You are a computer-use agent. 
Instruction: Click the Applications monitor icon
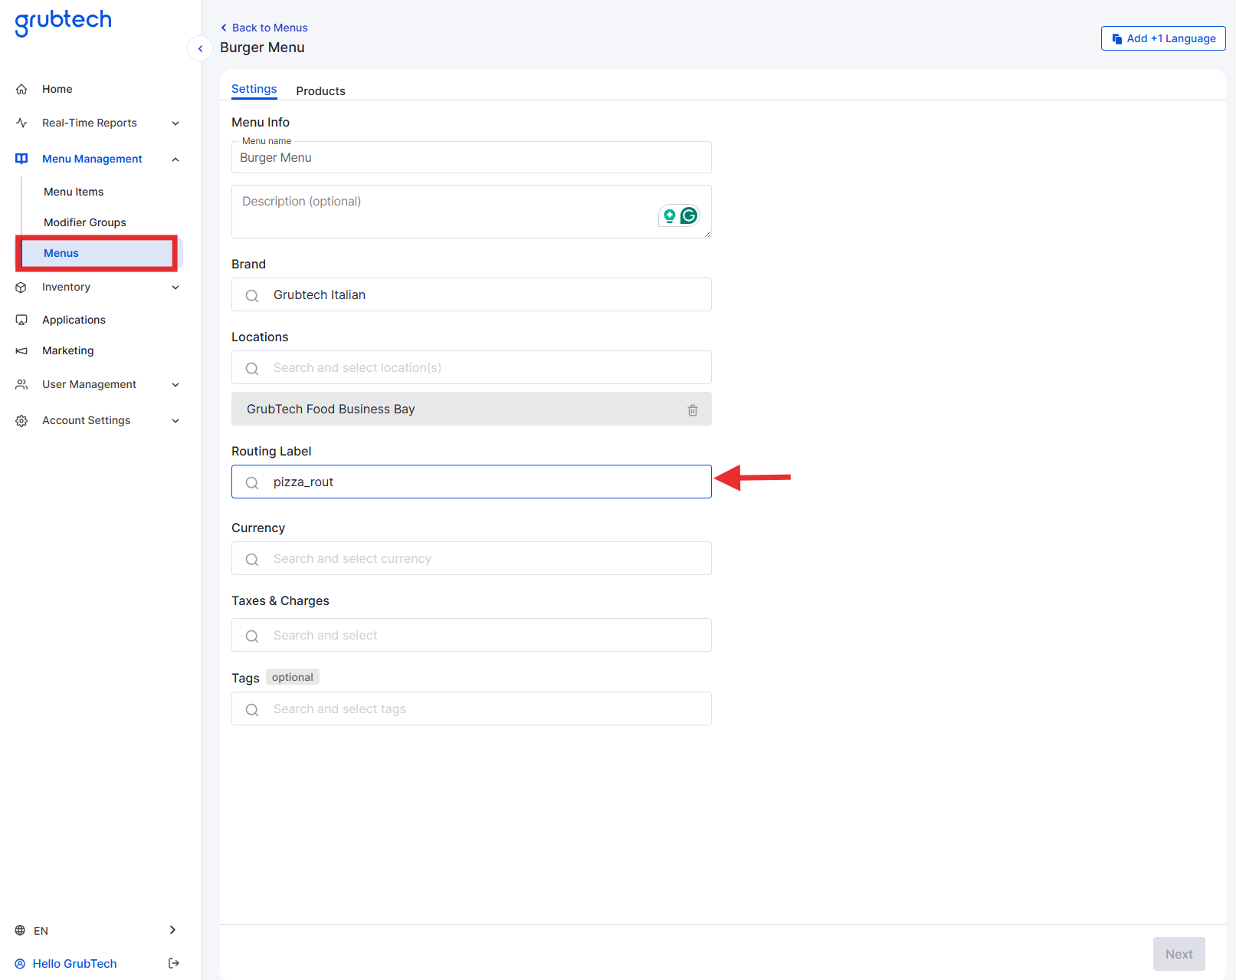pos(21,320)
